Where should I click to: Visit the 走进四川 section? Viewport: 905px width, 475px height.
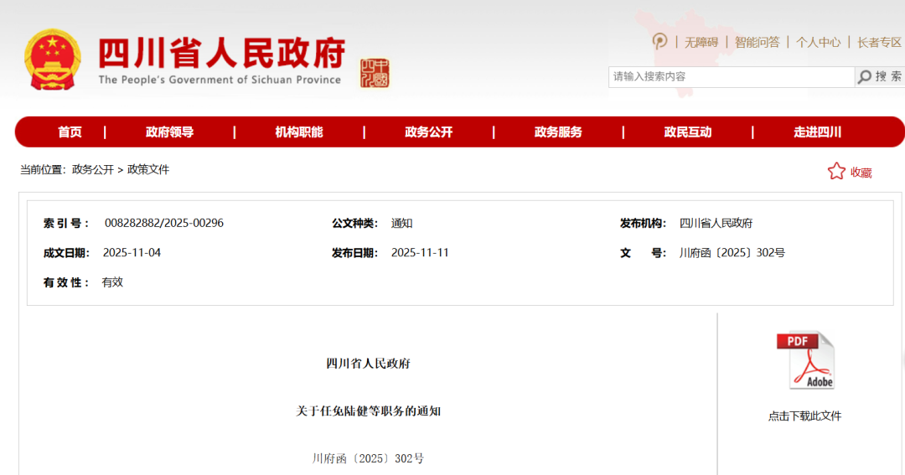817,132
